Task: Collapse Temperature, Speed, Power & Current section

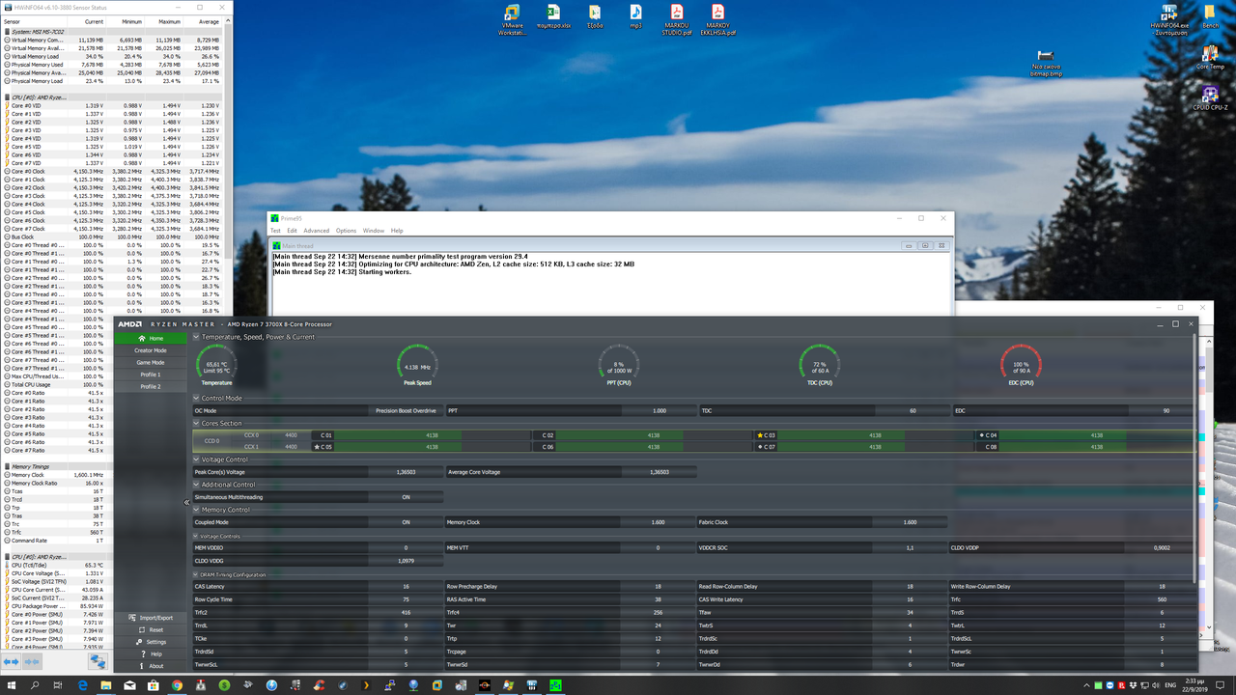Action: (197, 337)
